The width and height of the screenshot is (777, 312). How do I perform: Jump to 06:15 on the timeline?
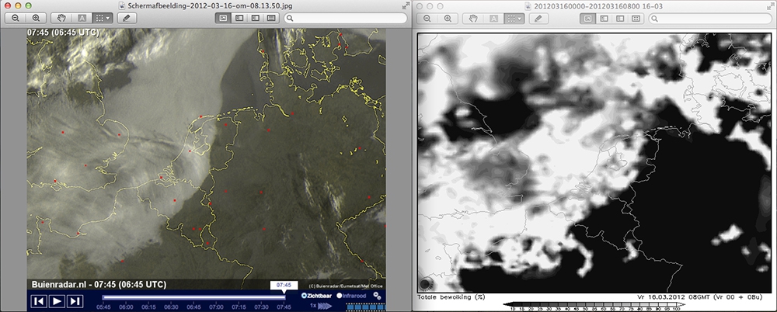tap(148, 307)
